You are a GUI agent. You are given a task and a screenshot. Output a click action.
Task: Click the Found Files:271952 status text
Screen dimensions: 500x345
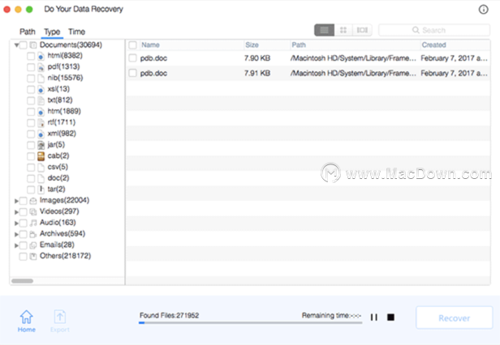[x=169, y=315]
